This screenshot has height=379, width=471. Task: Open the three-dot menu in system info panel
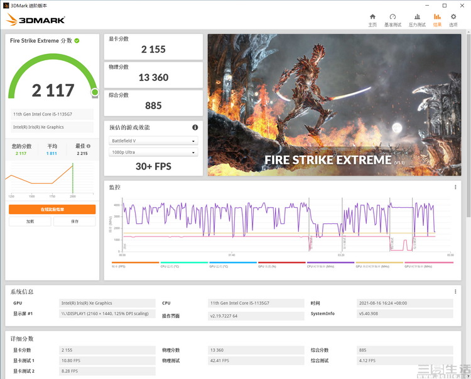click(455, 291)
